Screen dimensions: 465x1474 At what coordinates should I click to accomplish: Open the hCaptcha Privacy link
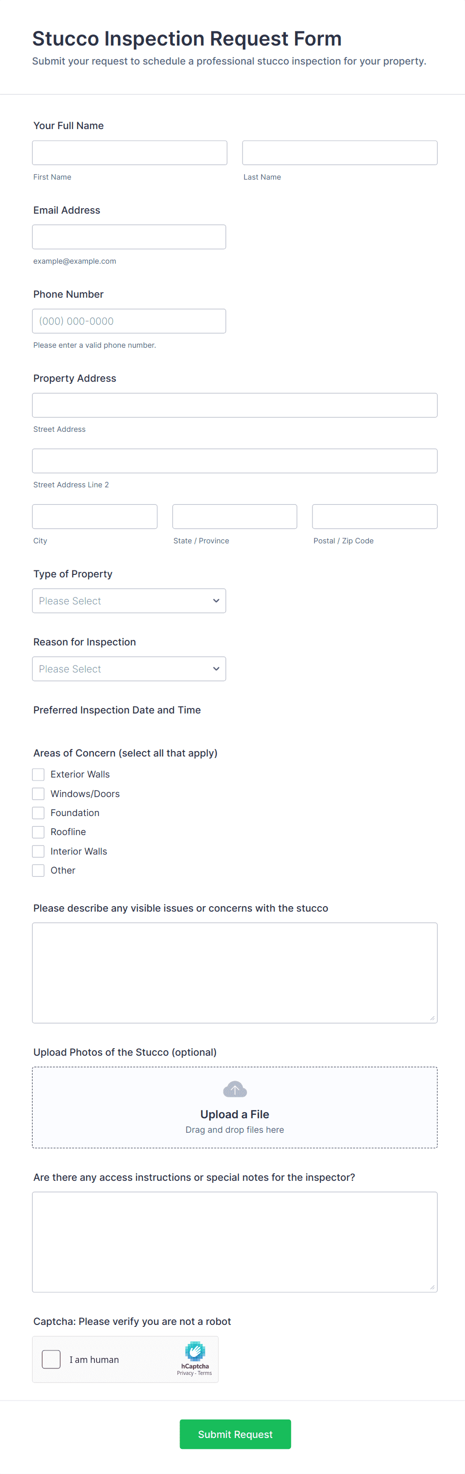[184, 1373]
